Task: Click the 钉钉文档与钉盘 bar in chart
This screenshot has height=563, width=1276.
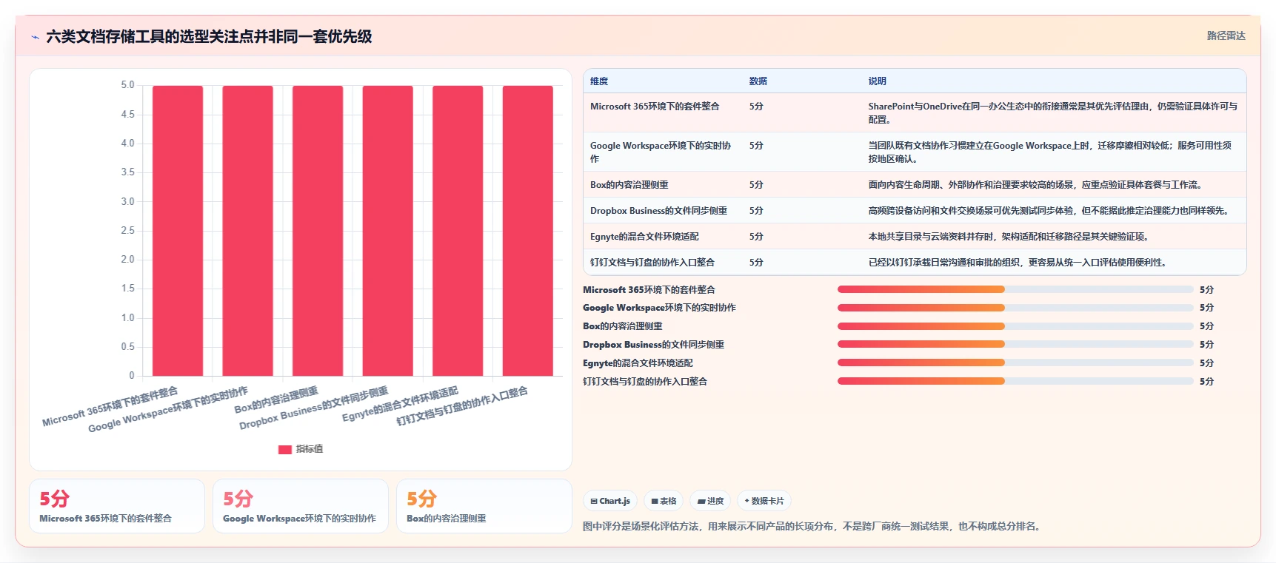Action: click(x=527, y=231)
